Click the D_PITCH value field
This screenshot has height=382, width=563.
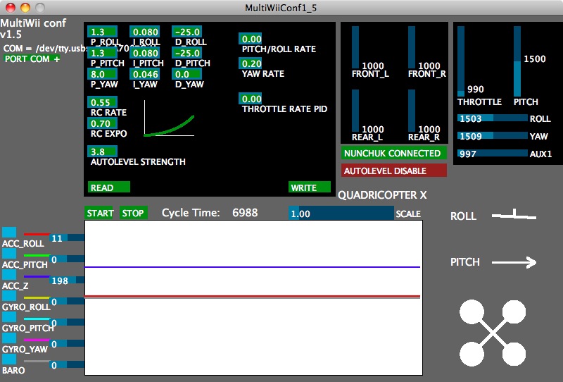(x=186, y=53)
